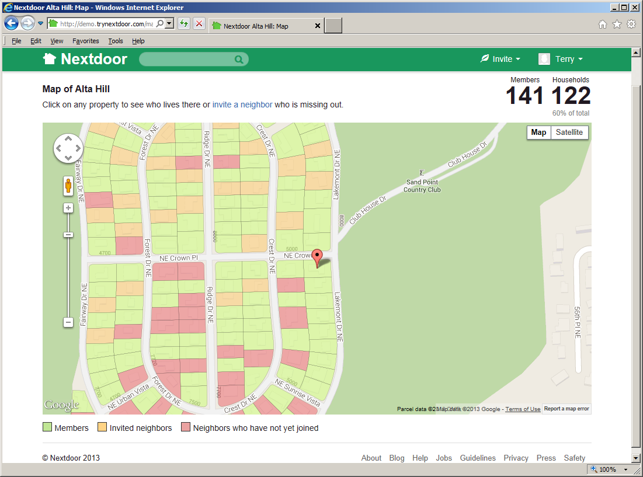The height and width of the screenshot is (477, 643).
Task: Click the Google logo on the map
Action: coord(61,403)
